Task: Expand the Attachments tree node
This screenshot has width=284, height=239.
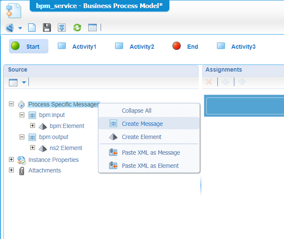Action: (x=11, y=170)
